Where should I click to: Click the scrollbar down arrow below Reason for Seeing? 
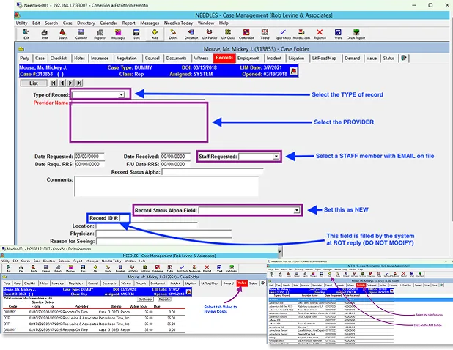point(279,251)
